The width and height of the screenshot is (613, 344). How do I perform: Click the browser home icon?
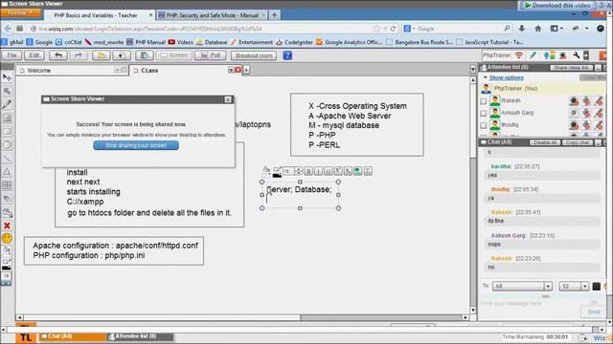pos(538,29)
